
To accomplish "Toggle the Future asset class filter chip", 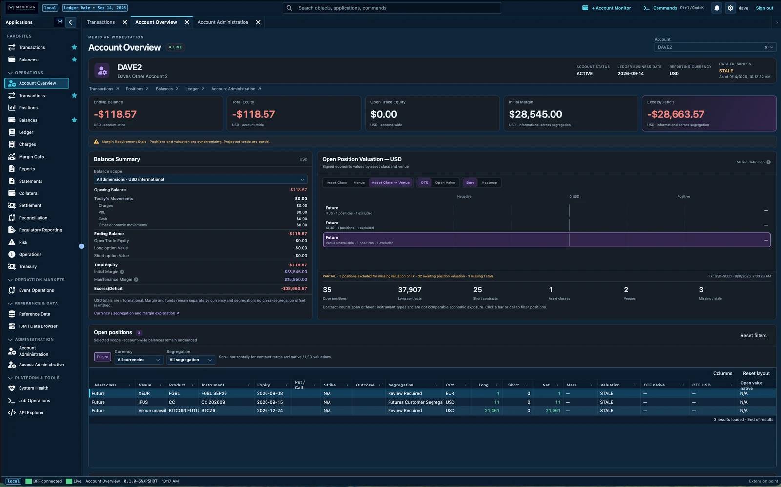I will (x=103, y=357).
